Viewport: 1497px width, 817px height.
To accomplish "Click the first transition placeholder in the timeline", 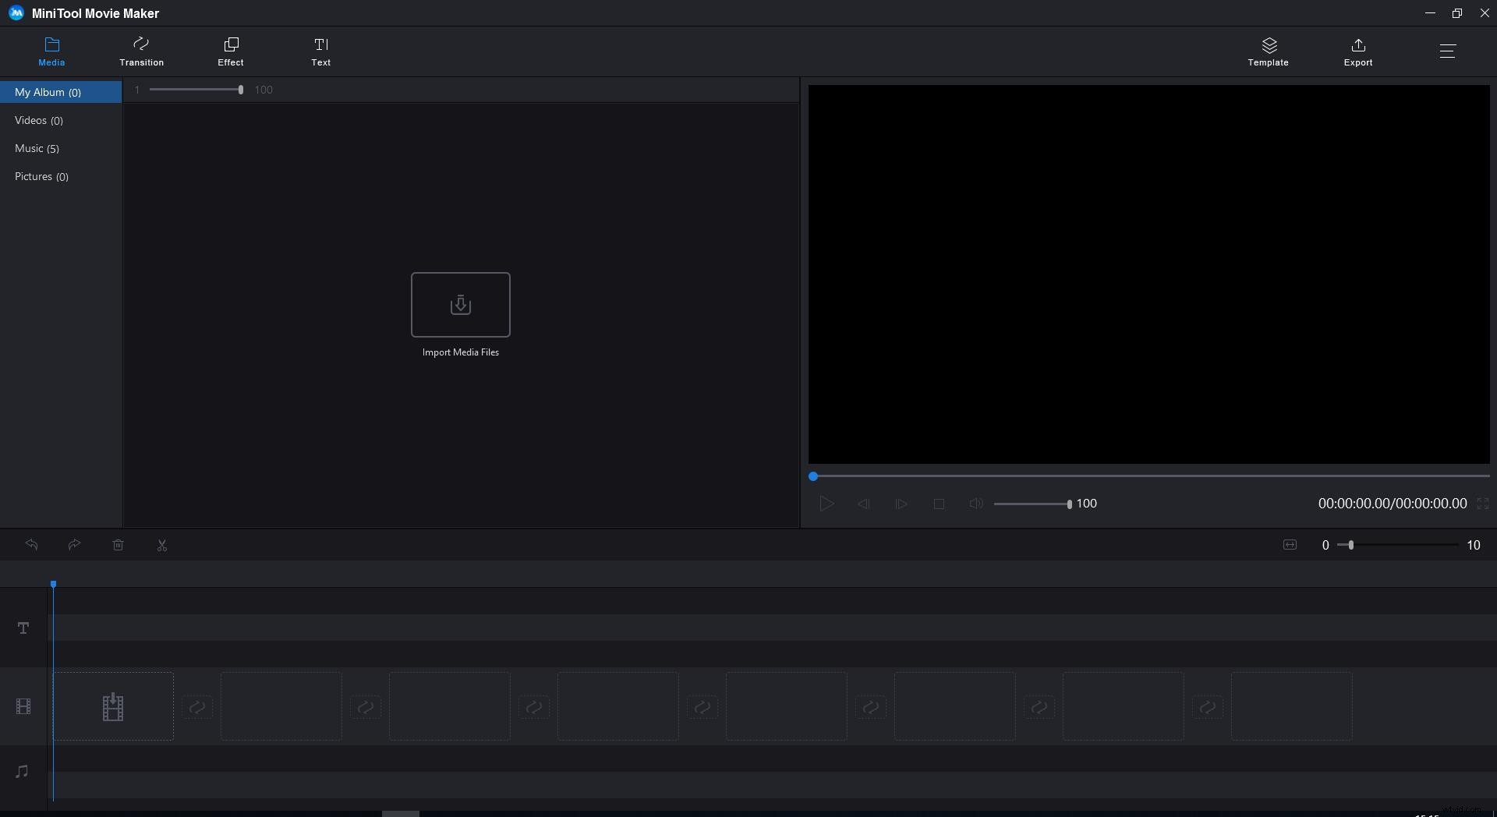I will coord(197,707).
